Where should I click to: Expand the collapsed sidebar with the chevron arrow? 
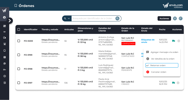(x=10, y=21)
